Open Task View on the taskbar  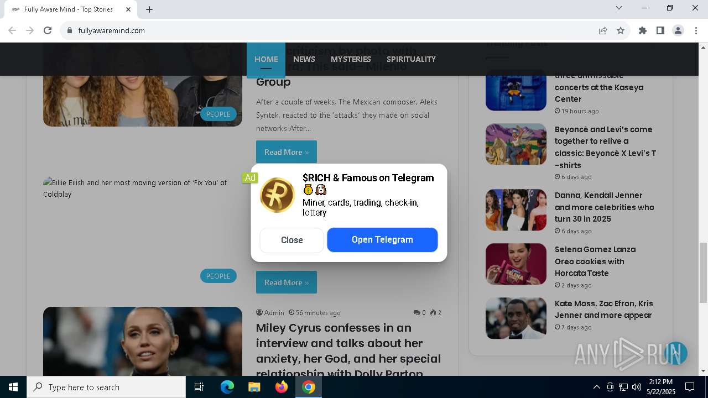click(199, 387)
